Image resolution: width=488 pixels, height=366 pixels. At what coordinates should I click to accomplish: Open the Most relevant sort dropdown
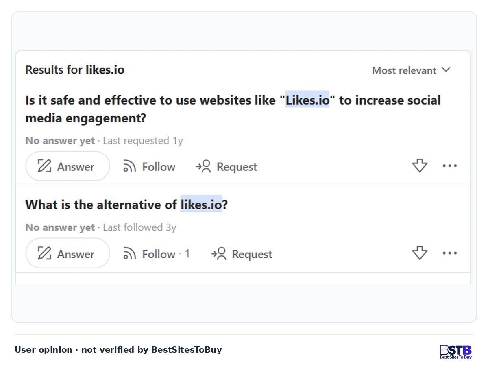click(x=411, y=70)
